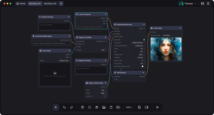Click the image icon of Comflowy Load Image node
Image resolution: width=214 pixels, height=115 pixels.
(152, 28)
